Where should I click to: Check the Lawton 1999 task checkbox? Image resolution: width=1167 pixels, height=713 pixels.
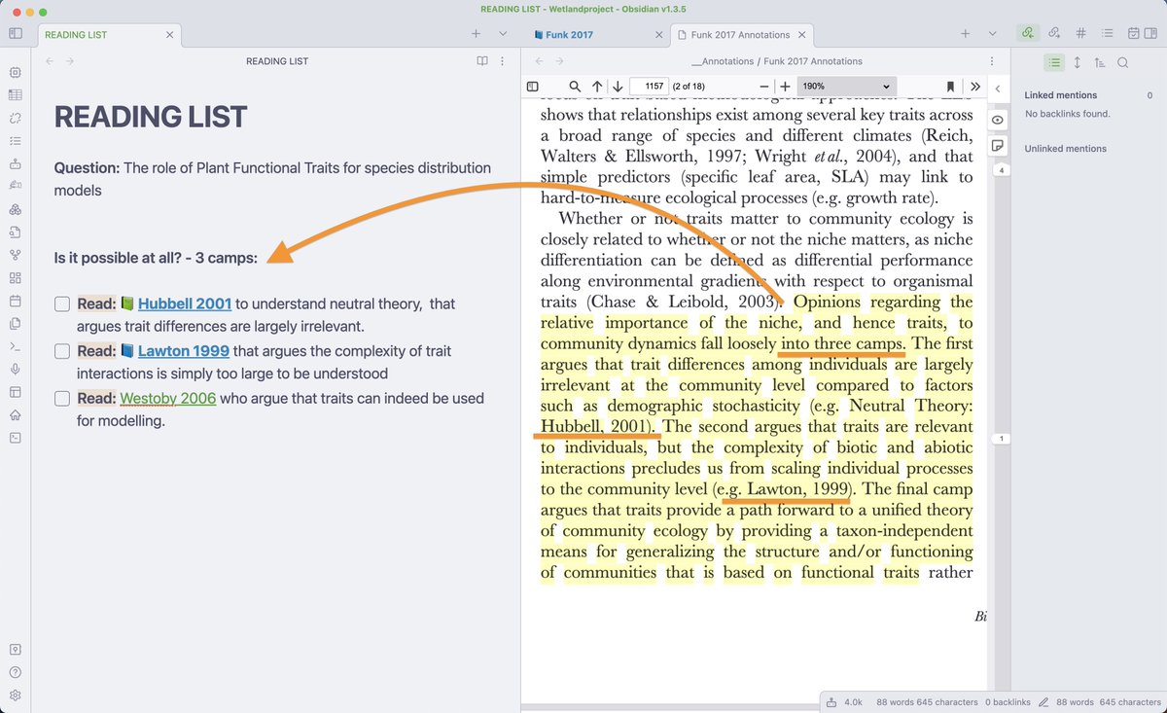point(62,351)
